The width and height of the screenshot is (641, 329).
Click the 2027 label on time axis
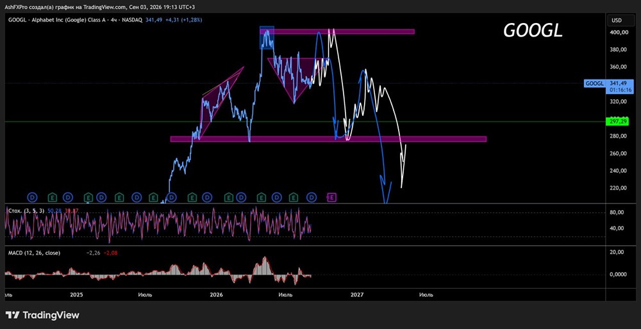(357, 294)
